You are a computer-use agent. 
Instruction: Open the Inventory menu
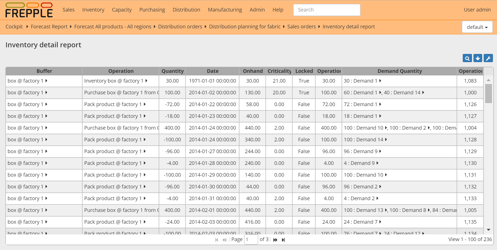point(93,10)
